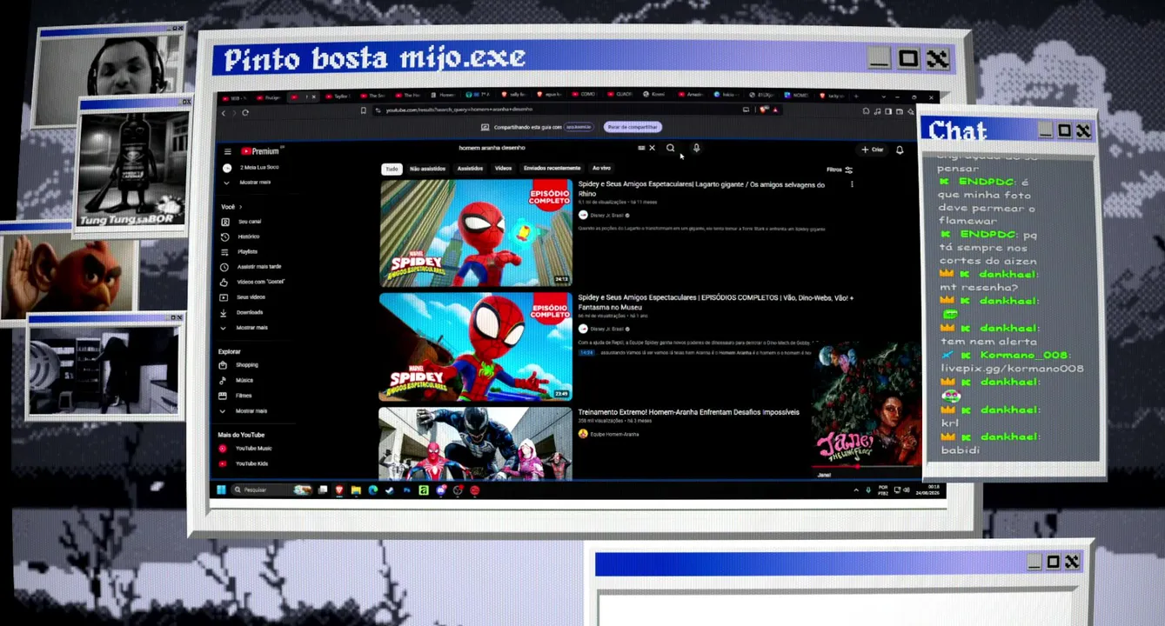The width and height of the screenshot is (1165, 626).
Task: Select the Não assistidos filter chip
Action: (x=427, y=168)
